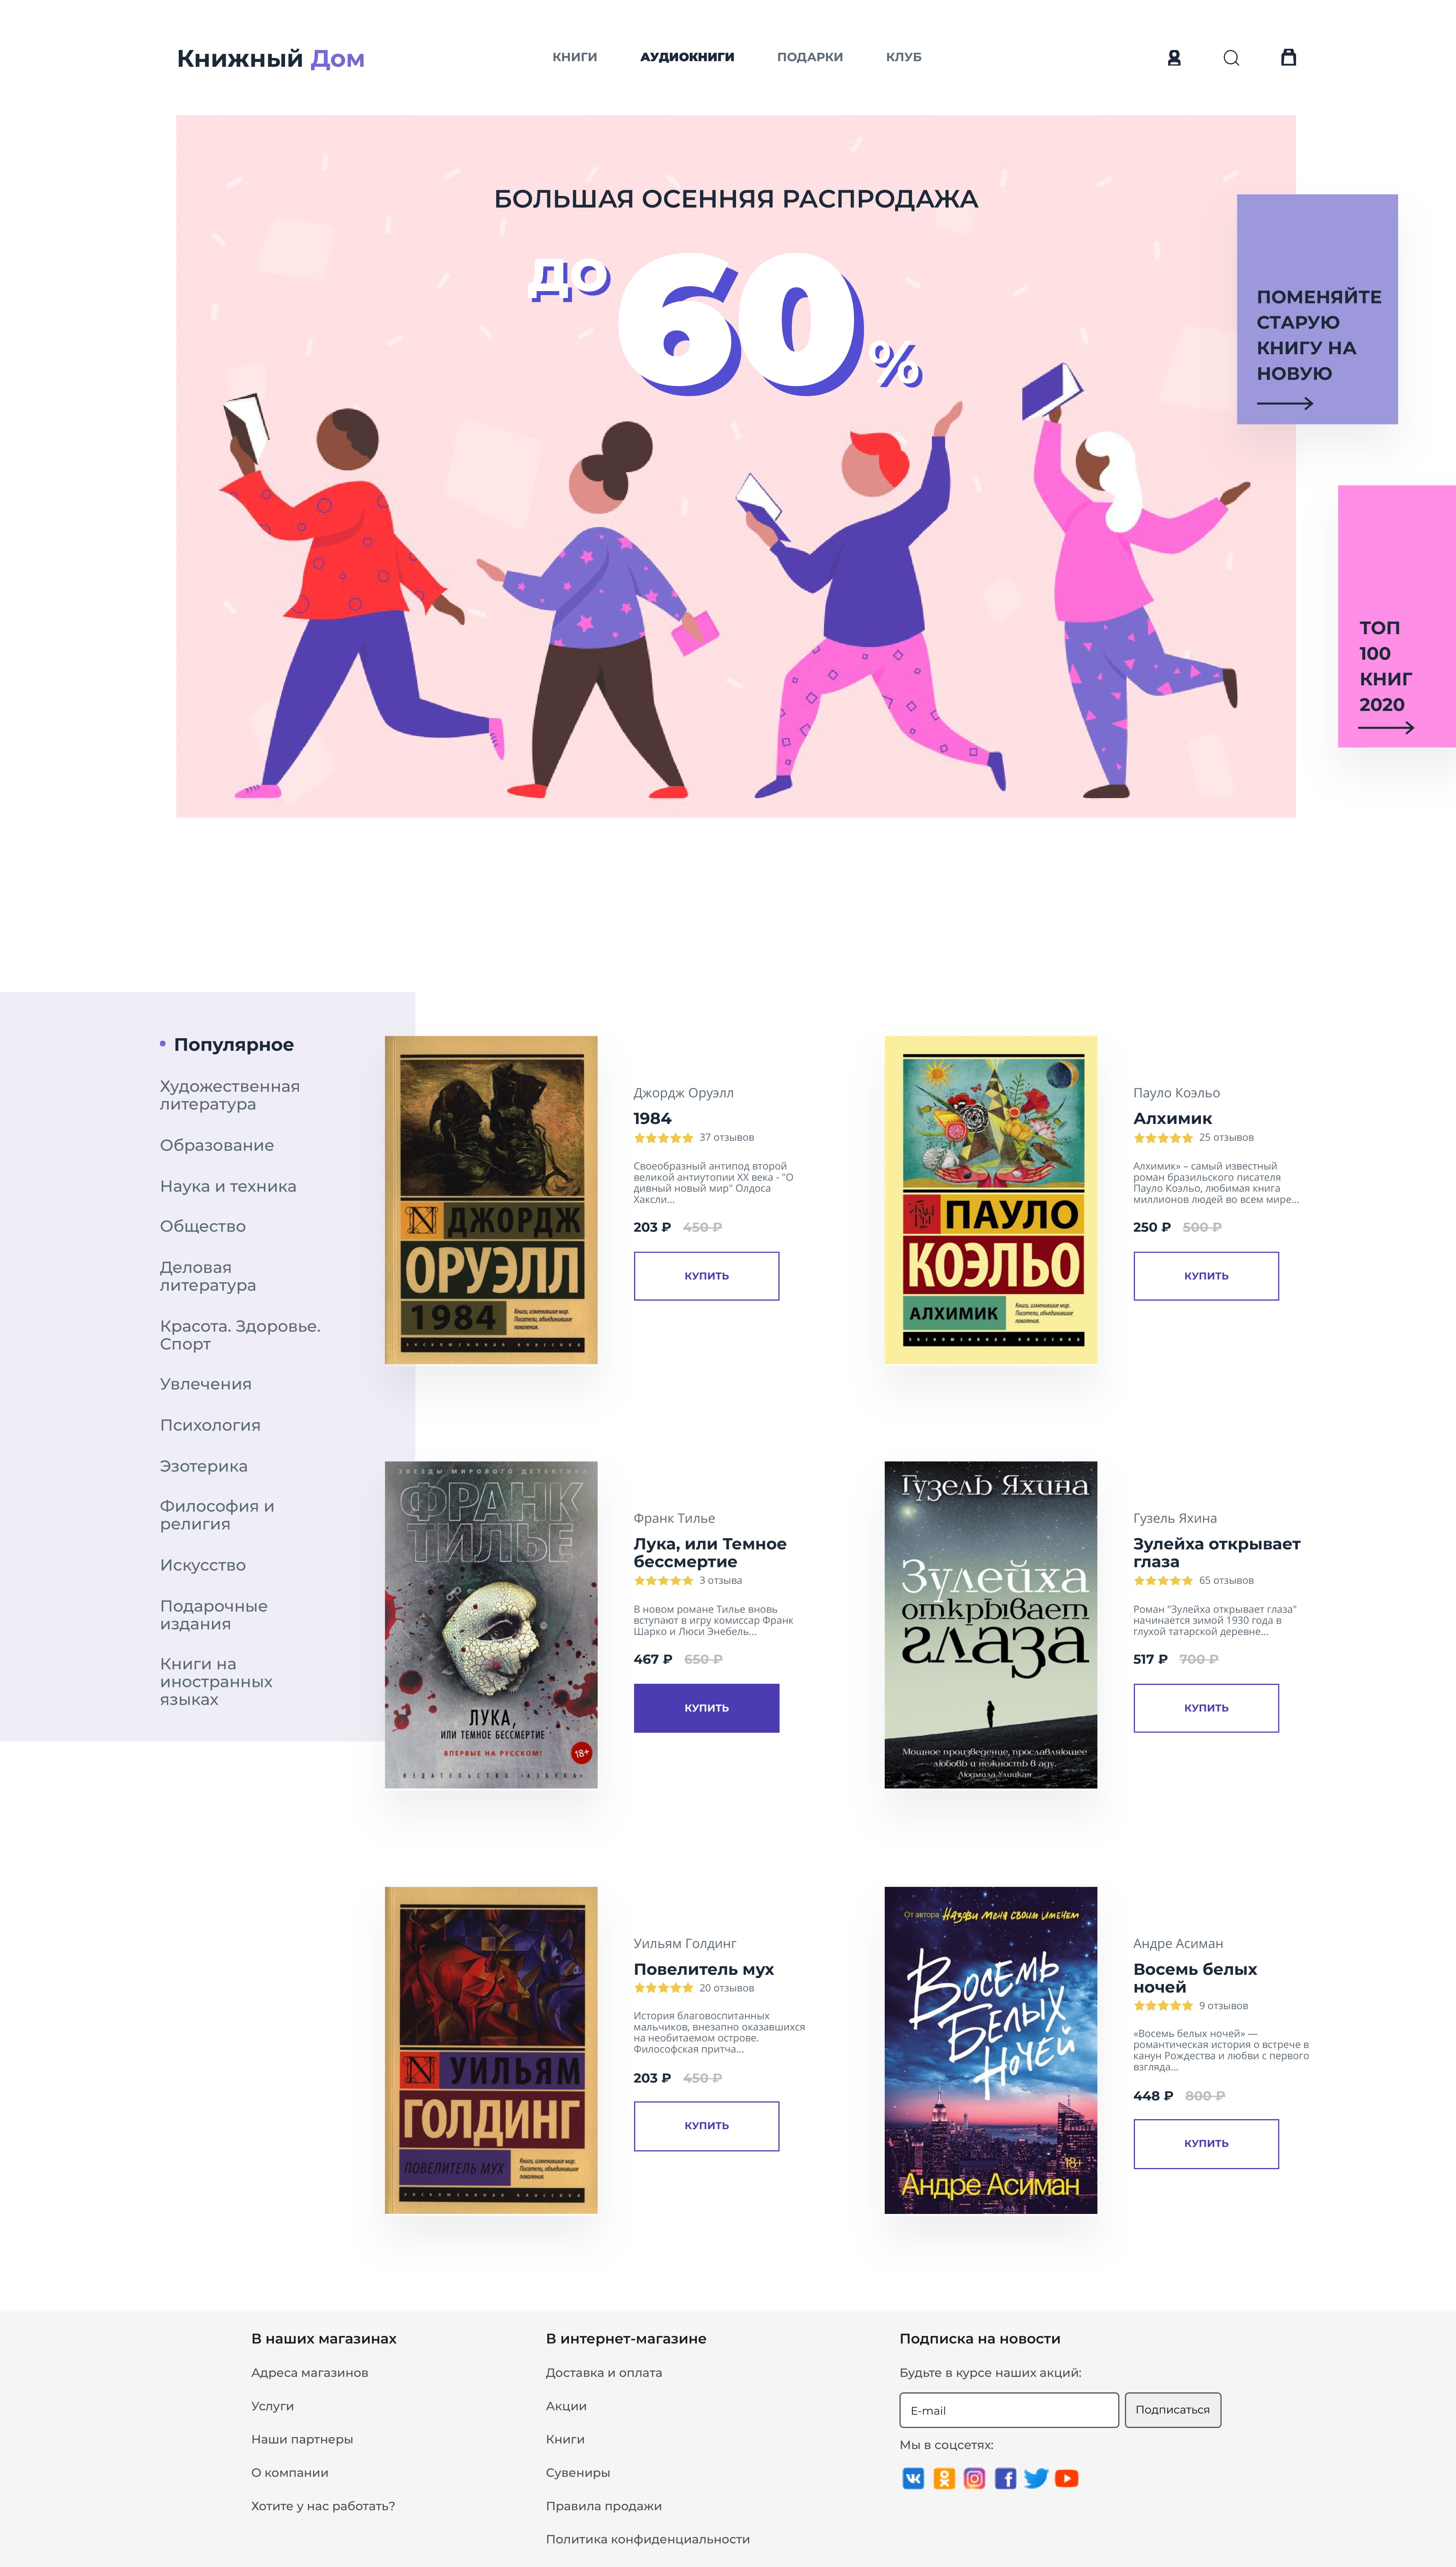1456x2567 pixels.
Task: Open the user account icon
Action: [1174, 58]
